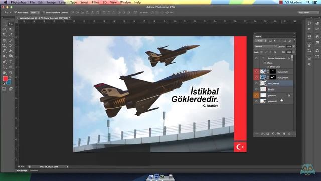Open the Layers panel flyout menu

click(294, 36)
